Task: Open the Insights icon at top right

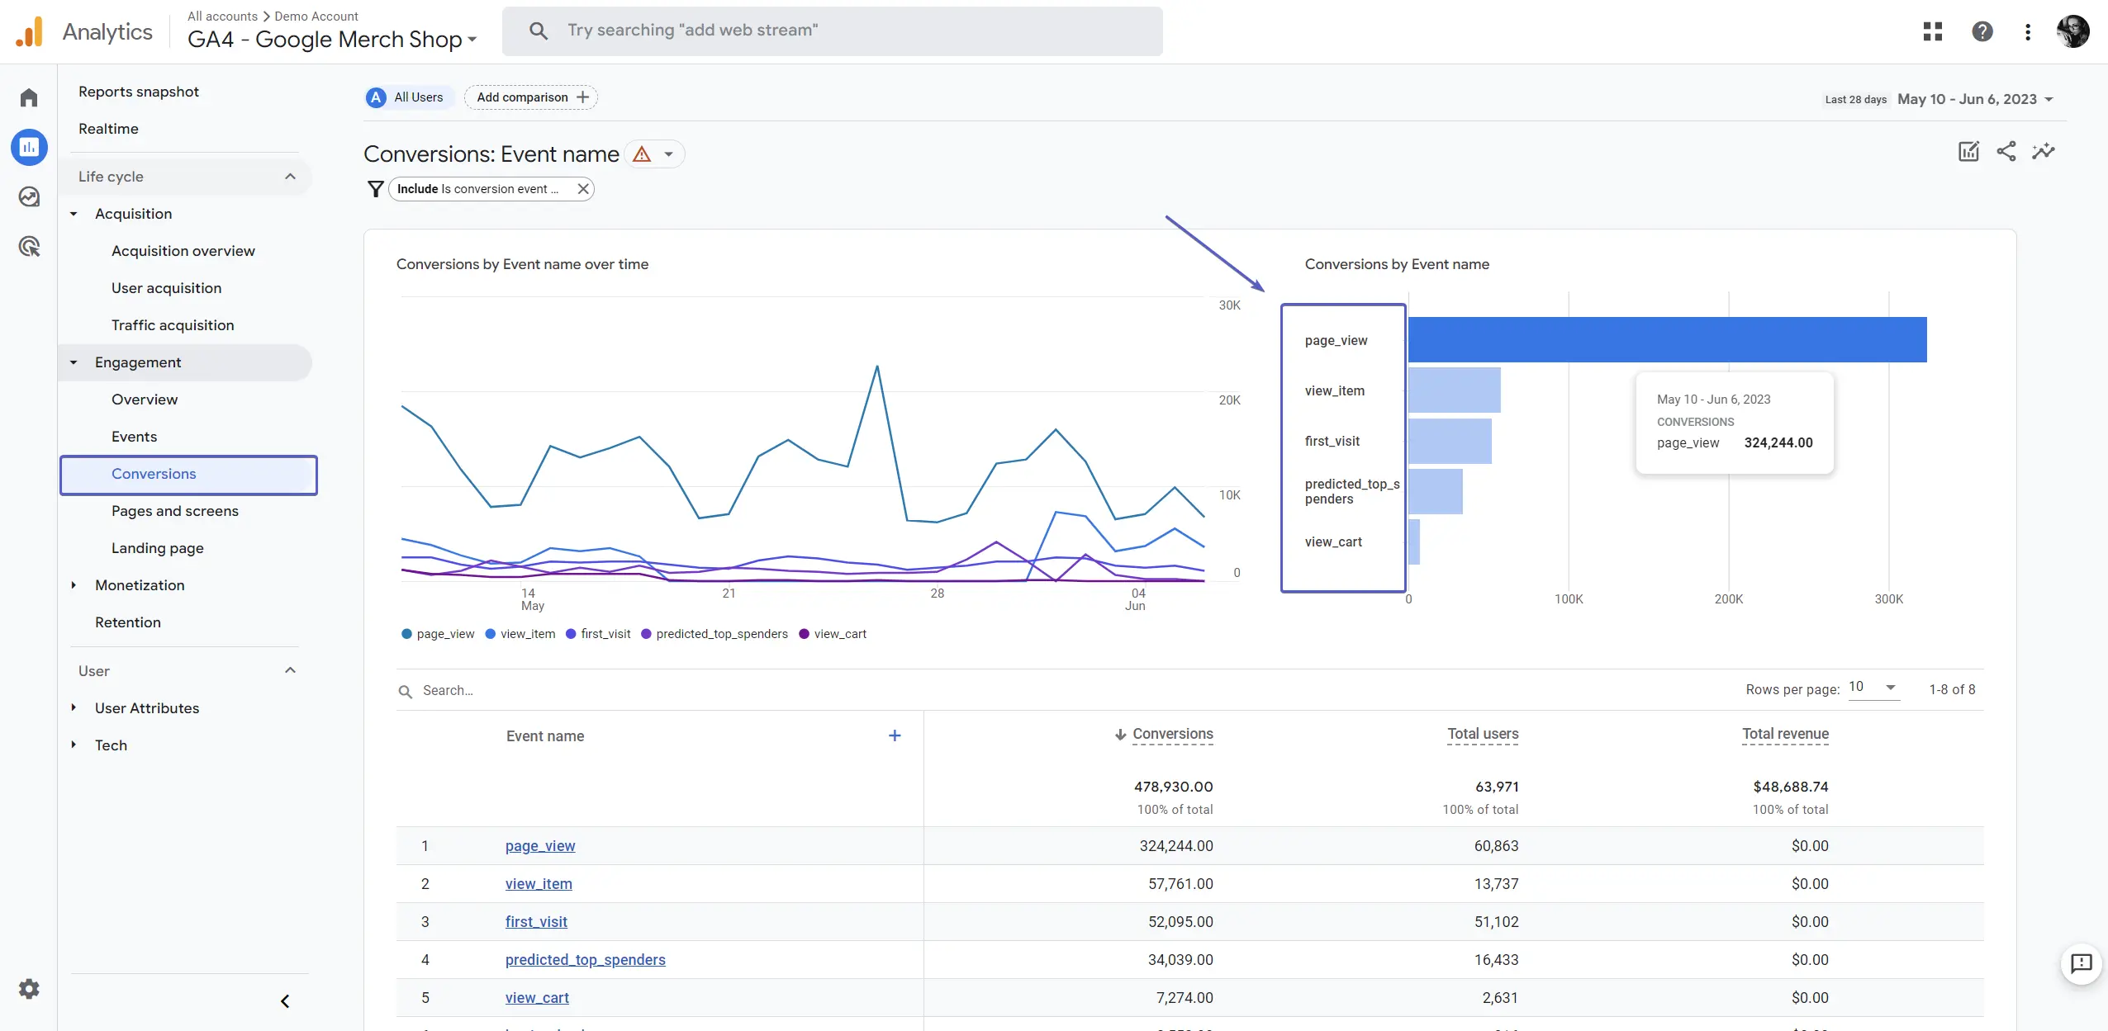Action: (x=2043, y=152)
